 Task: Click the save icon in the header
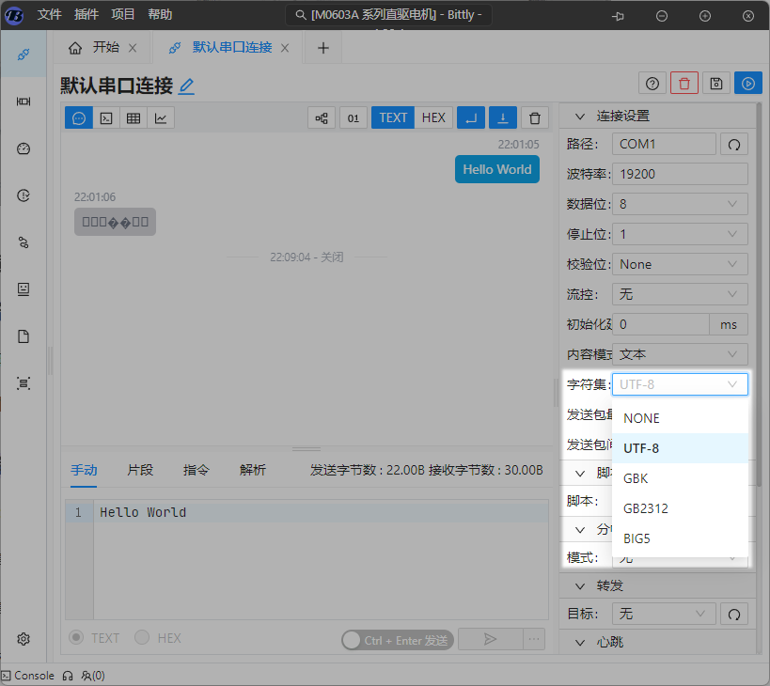pyautogui.click(x=716, y=83)
